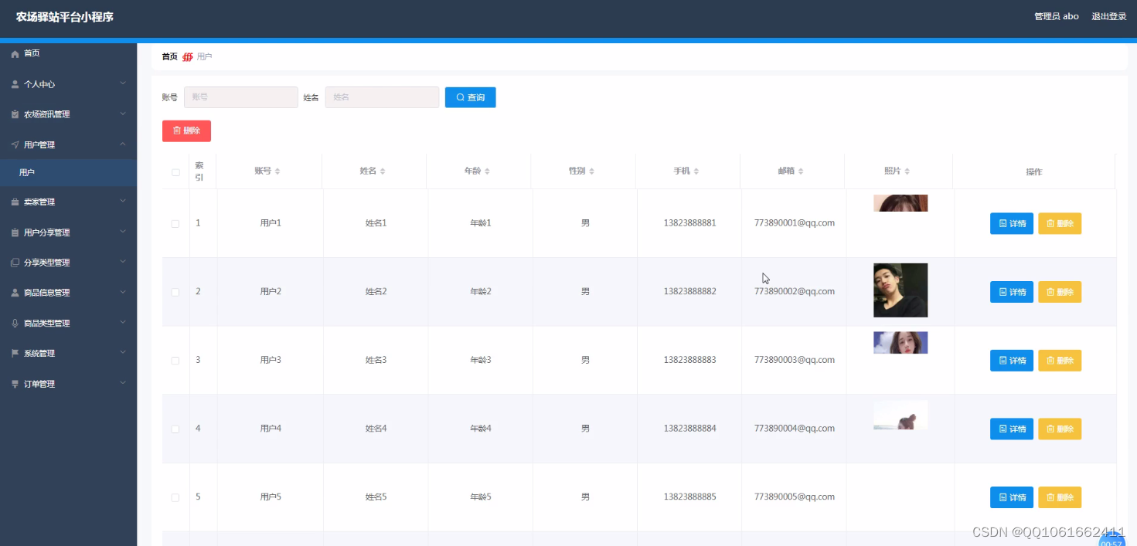Expand the 系统管理 menu chevron
1137x546 pixels.
[x=122, y=352]
